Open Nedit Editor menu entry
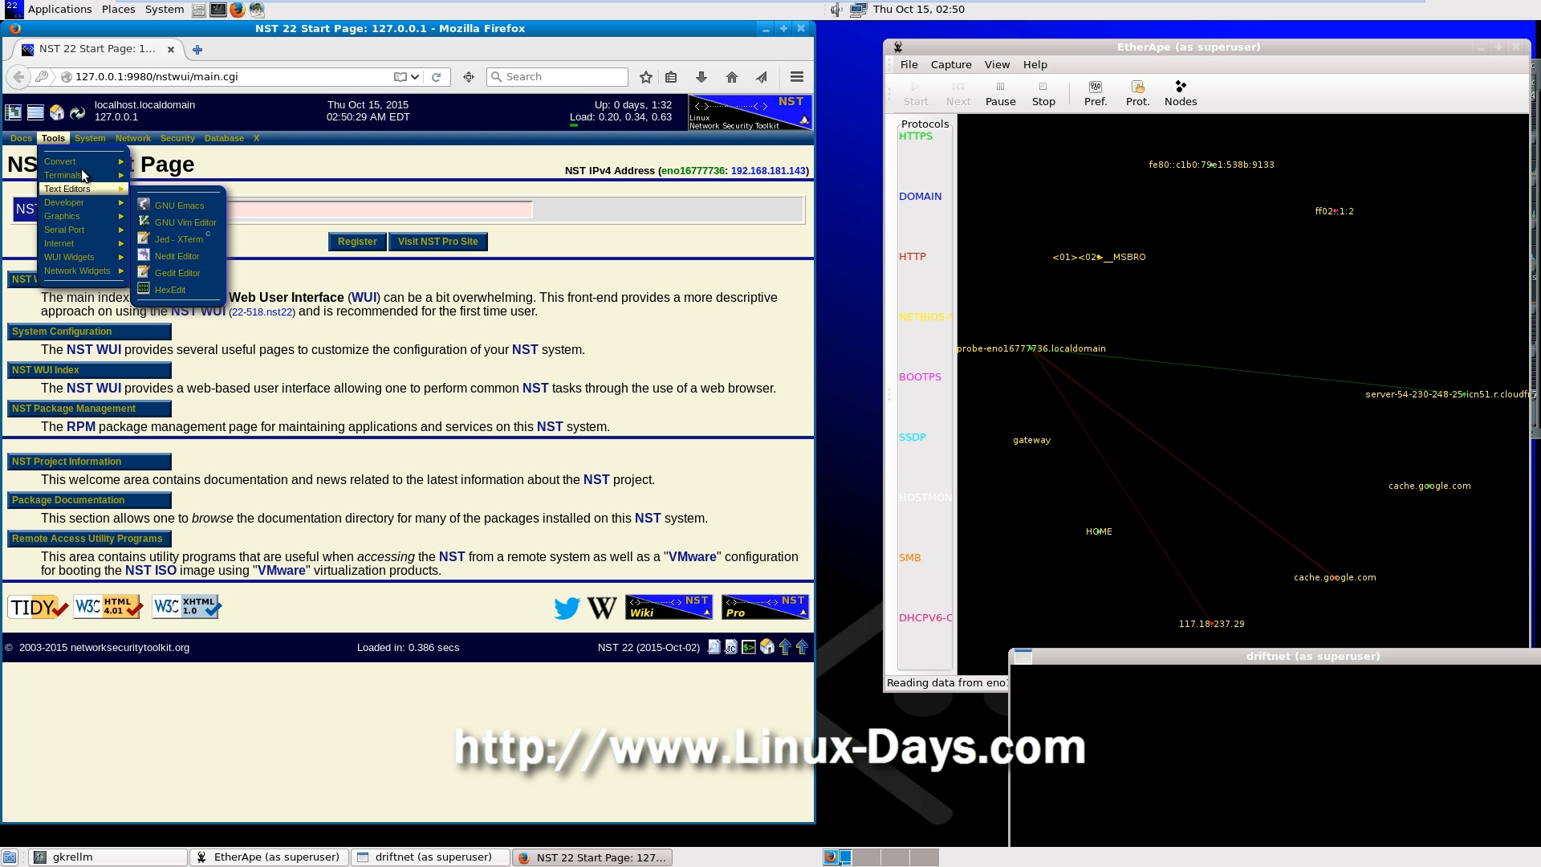The image size is (1541, 867). click(178, 256)
